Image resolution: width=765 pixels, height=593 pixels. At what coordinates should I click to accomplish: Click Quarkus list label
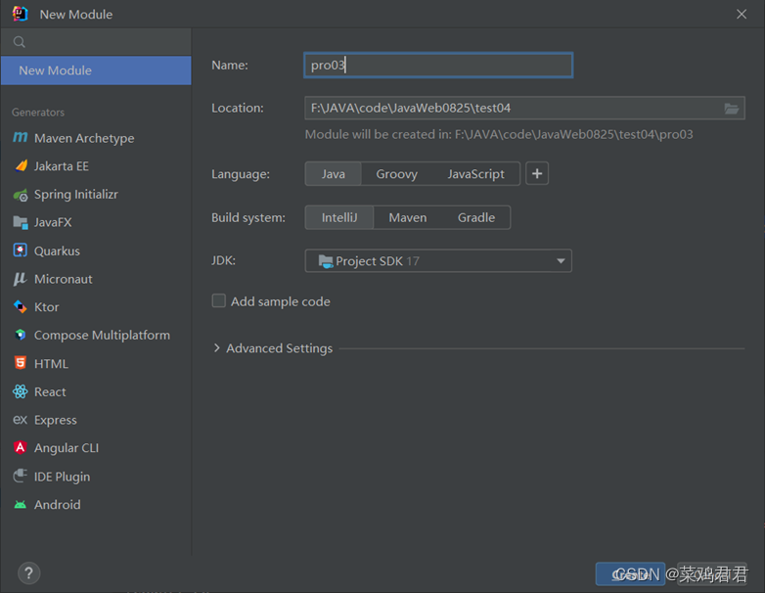point(57,251)
